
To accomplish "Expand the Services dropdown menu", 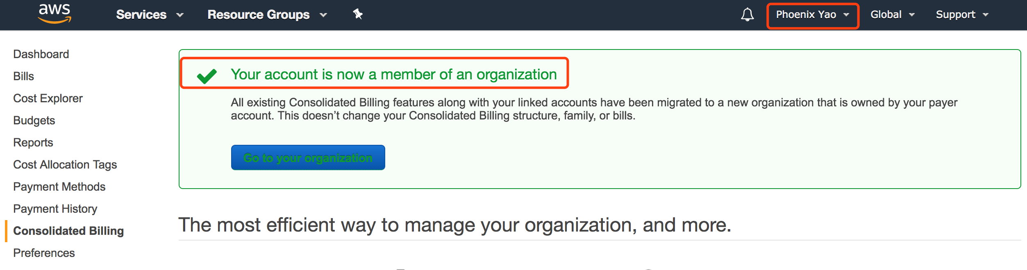I will tap(149, 15).
